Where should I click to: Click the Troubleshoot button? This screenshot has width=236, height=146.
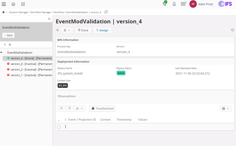click(102, 108)
